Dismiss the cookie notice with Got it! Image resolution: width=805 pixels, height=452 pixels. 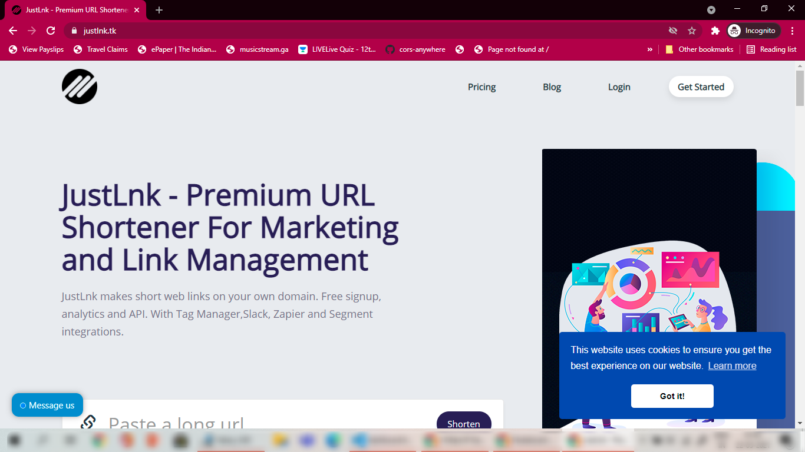[672, 396]
